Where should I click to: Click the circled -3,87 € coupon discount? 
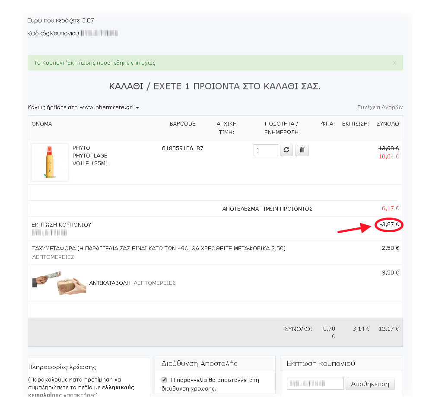389,225
